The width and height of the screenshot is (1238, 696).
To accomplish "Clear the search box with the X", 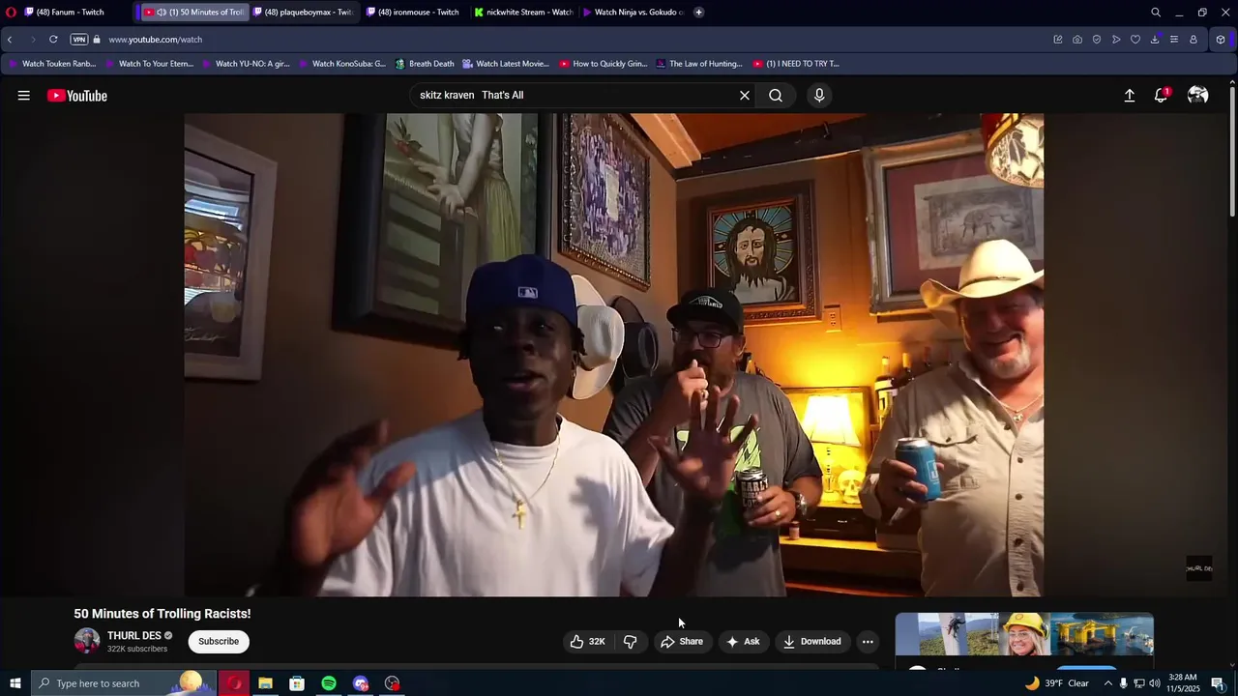I will pos(745,96).
